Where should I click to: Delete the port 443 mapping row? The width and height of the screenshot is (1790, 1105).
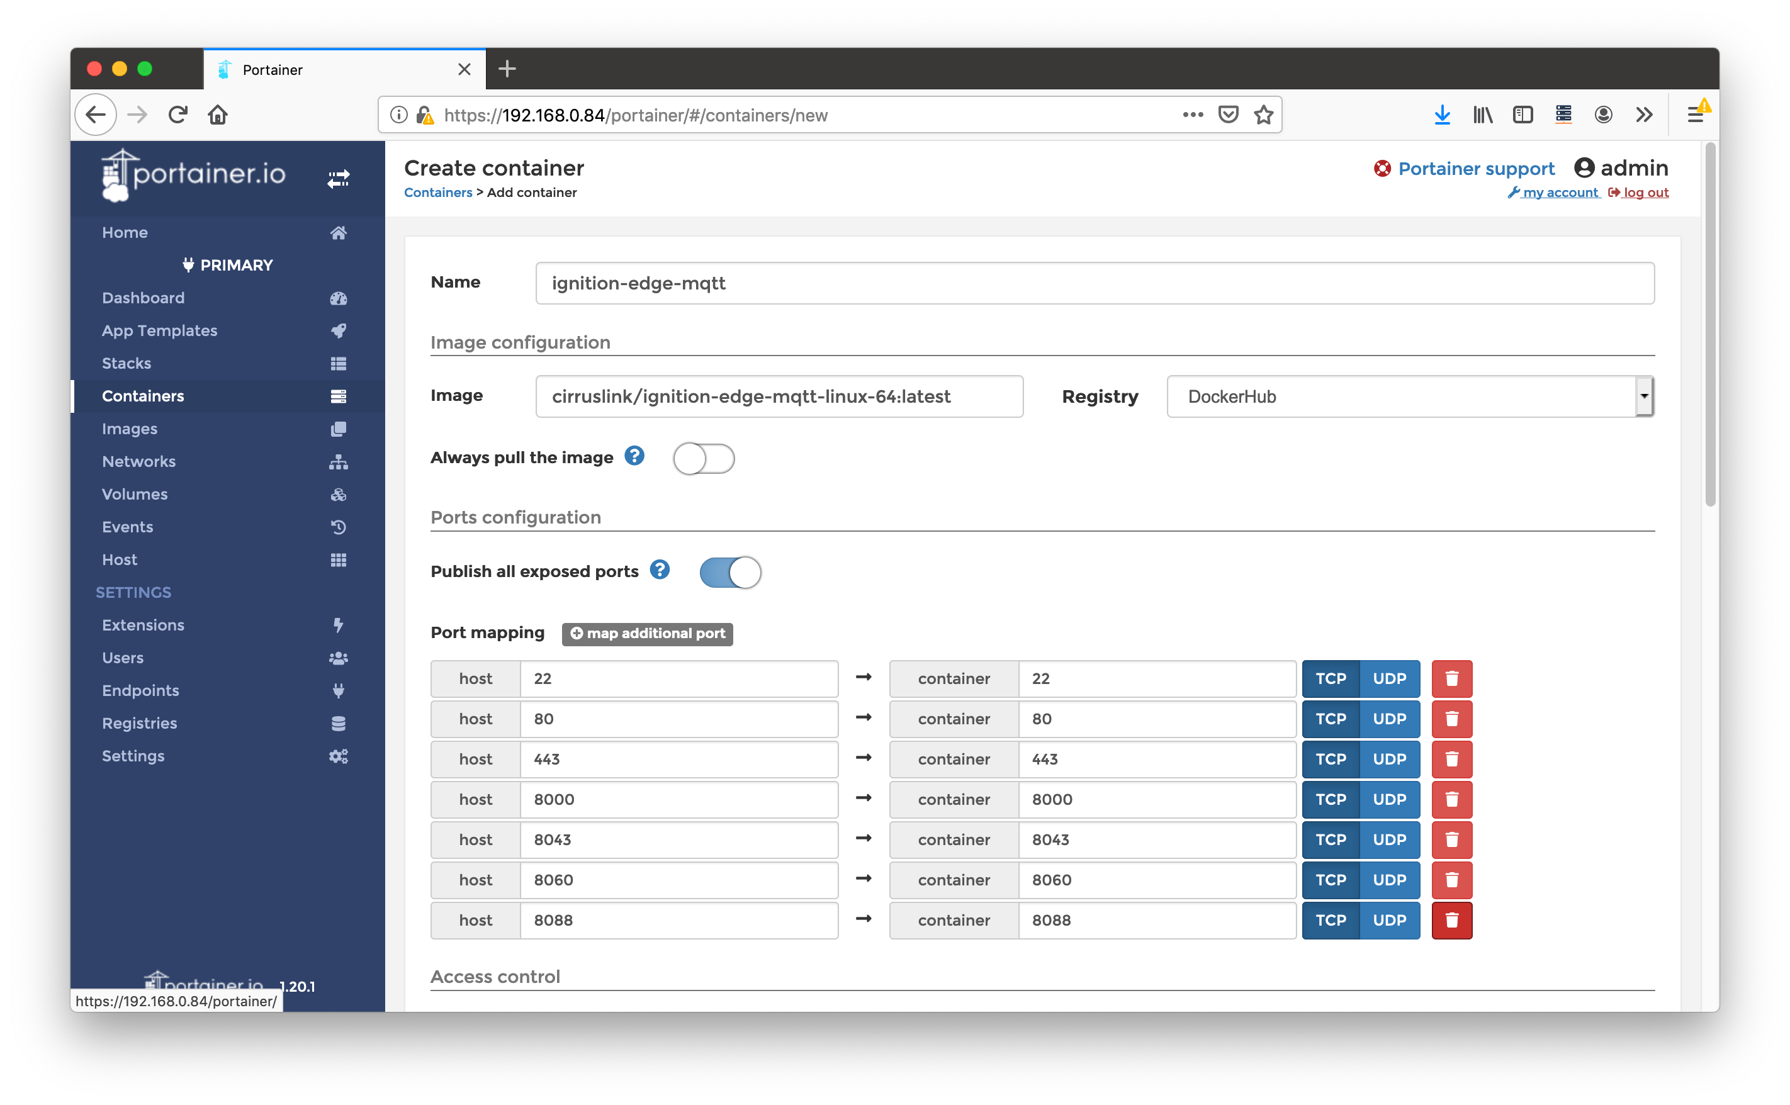click(1451, 760)
